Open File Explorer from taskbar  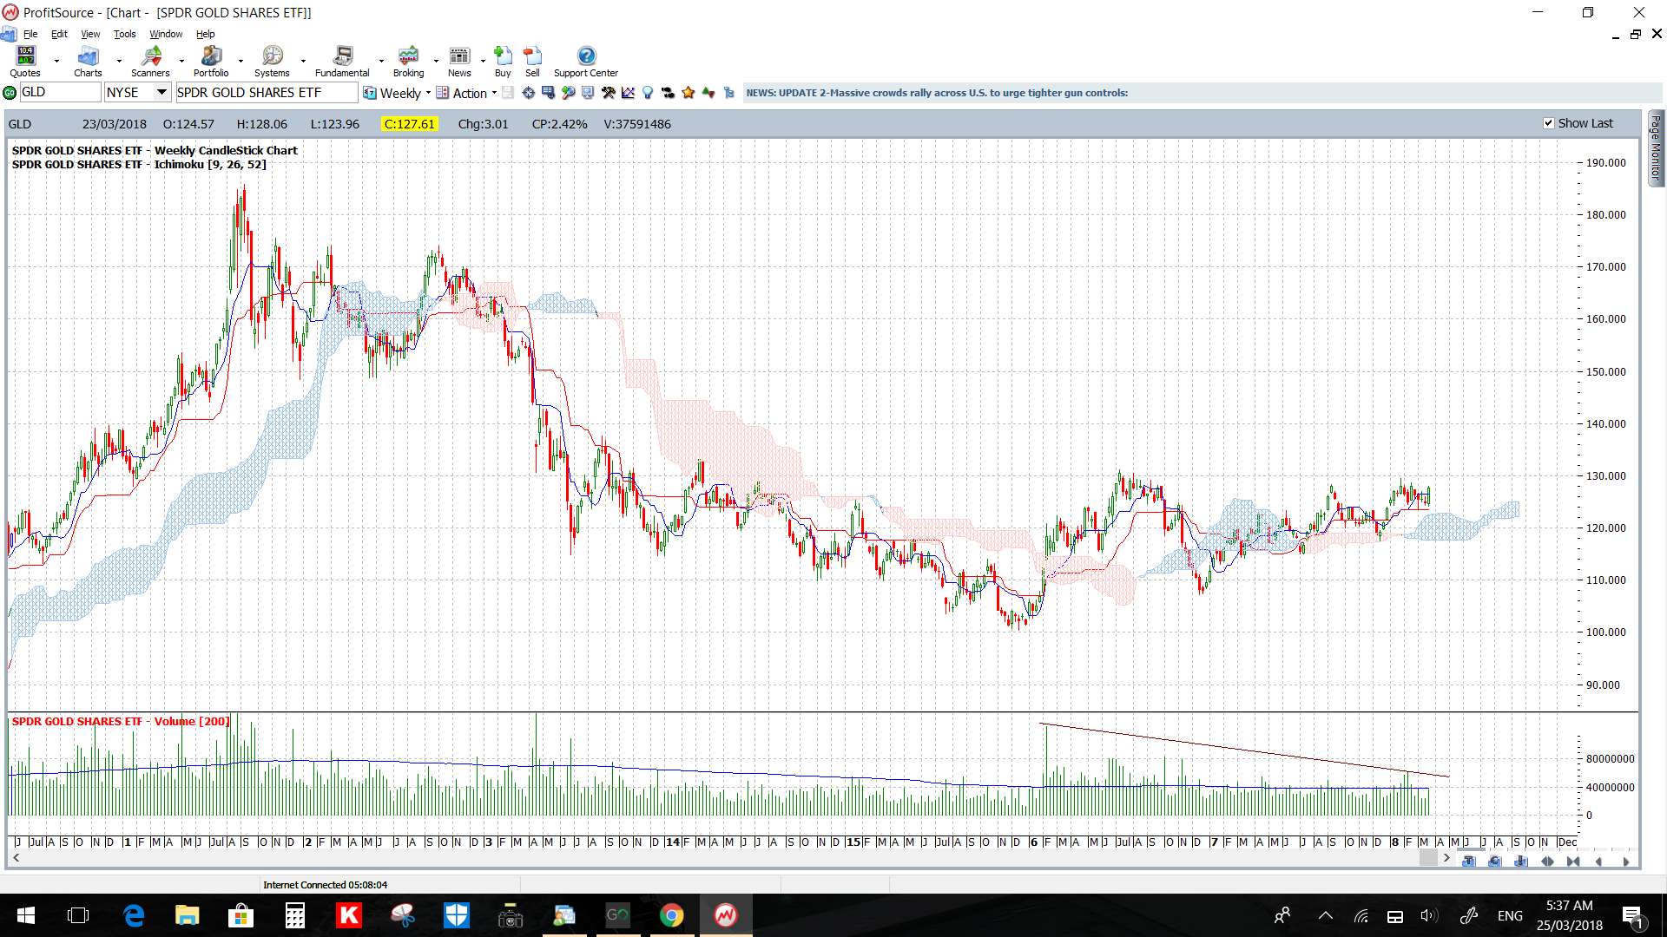(x=188, y=915)
